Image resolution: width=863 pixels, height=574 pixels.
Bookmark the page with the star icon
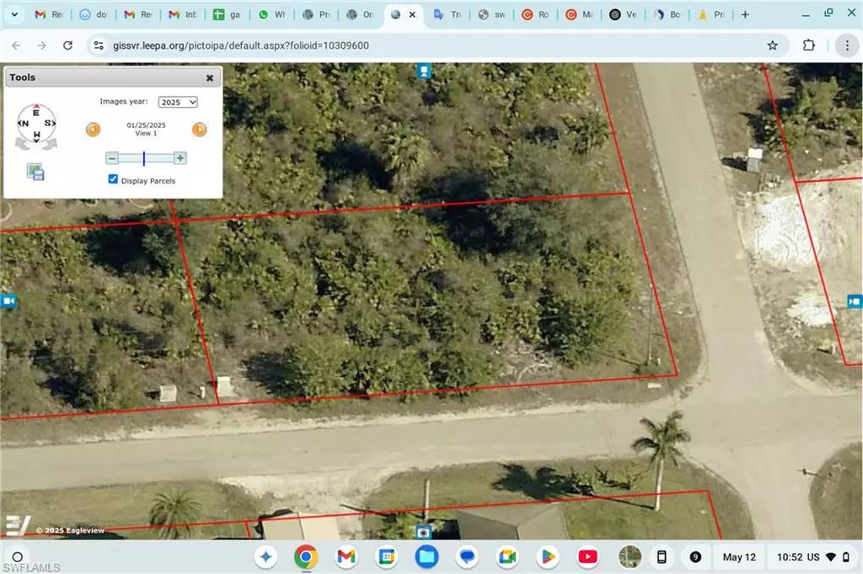(773, 45)
